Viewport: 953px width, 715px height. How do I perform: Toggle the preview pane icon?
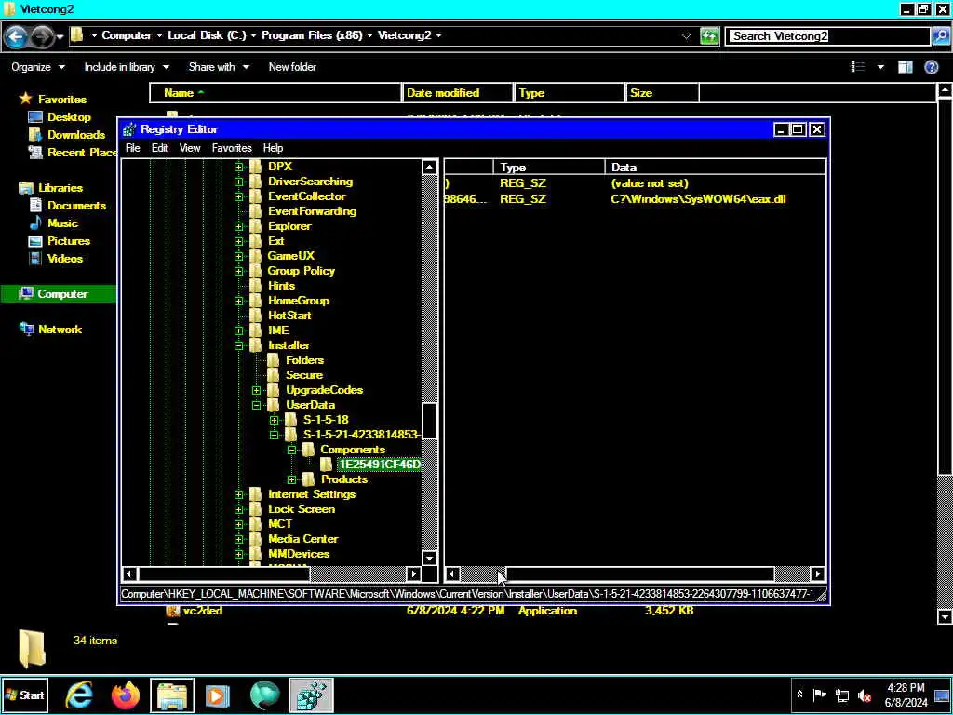[905, 67]
